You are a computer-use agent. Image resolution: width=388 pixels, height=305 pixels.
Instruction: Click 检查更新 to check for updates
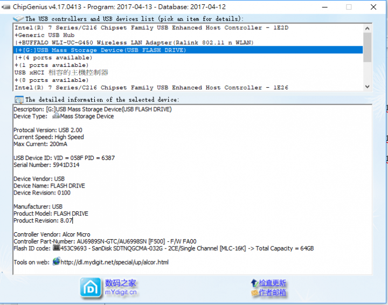(x=273, y=283)
